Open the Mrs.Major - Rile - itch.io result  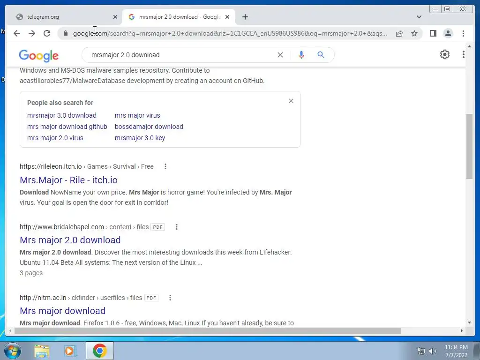68,180
